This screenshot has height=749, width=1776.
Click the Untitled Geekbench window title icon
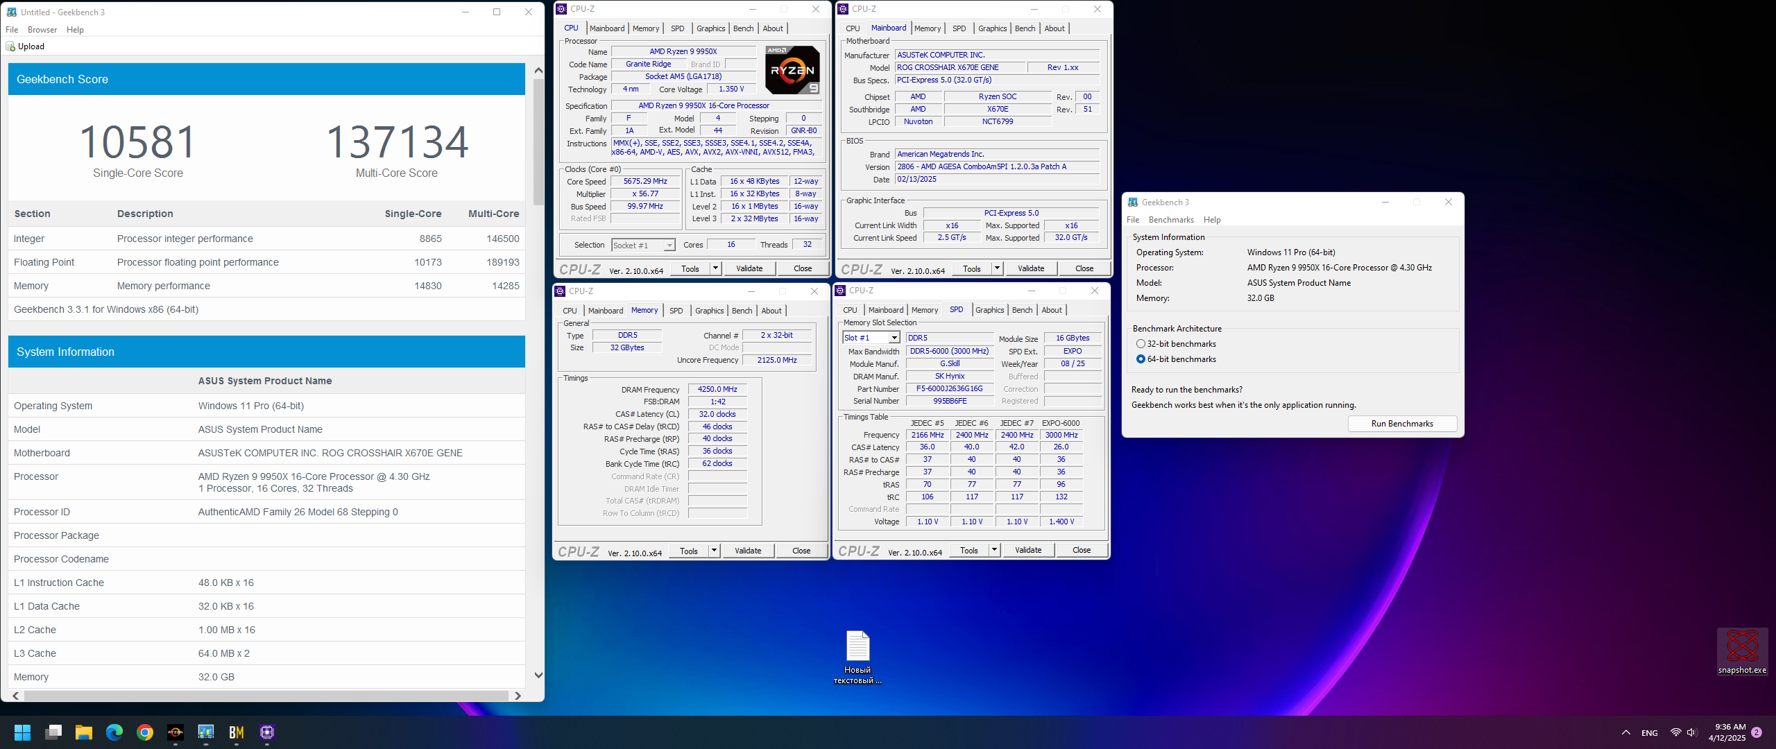pyautogui.click(x=11, y=12)
